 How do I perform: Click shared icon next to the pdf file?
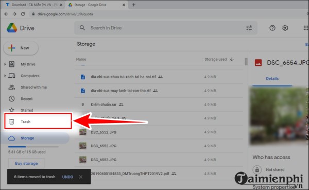tap(174, 174)
